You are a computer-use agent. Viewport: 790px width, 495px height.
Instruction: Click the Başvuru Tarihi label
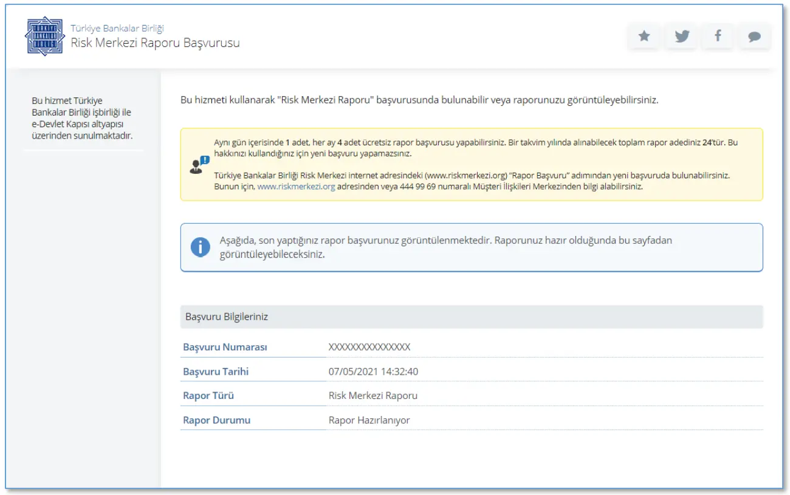[x=216, y=372]
